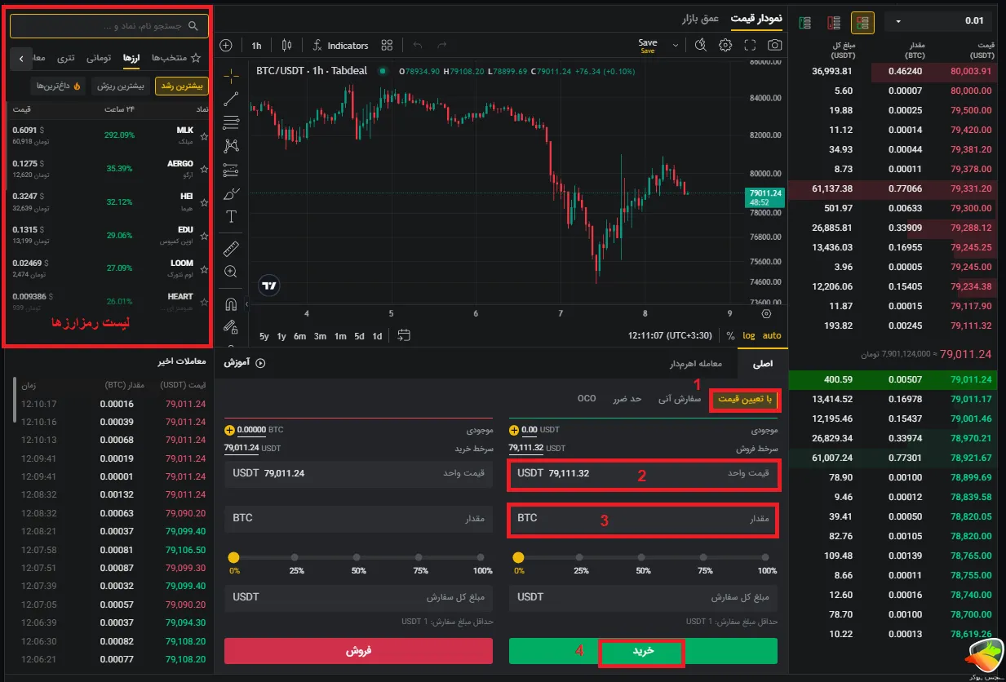Click the green خرید buy button

tap(643, 651)
